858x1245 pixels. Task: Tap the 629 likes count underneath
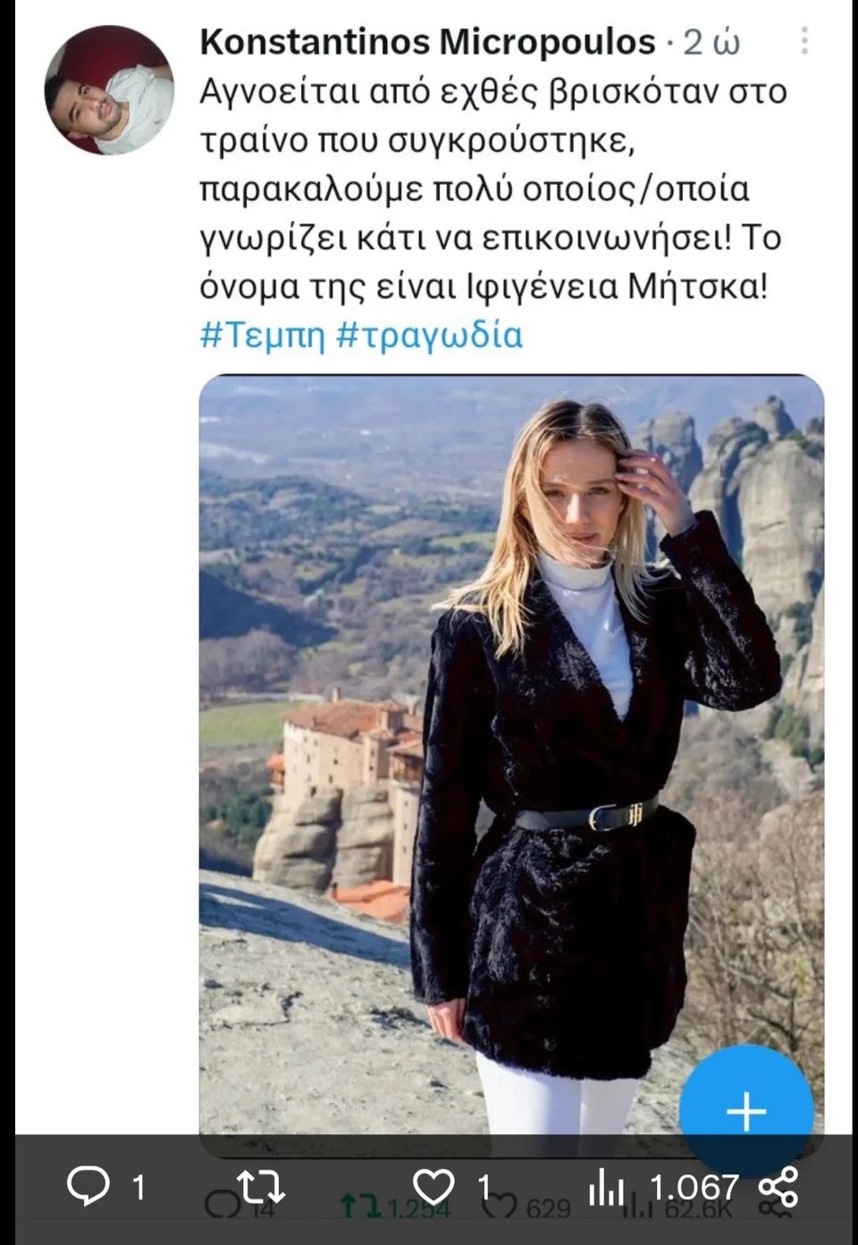(x=548, y=1209)
